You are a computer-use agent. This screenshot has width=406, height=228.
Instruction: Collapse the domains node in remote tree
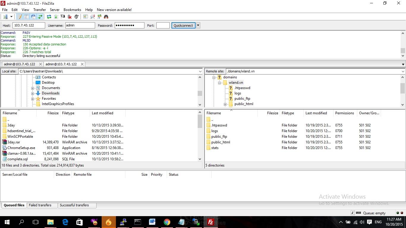coord(214,77)
